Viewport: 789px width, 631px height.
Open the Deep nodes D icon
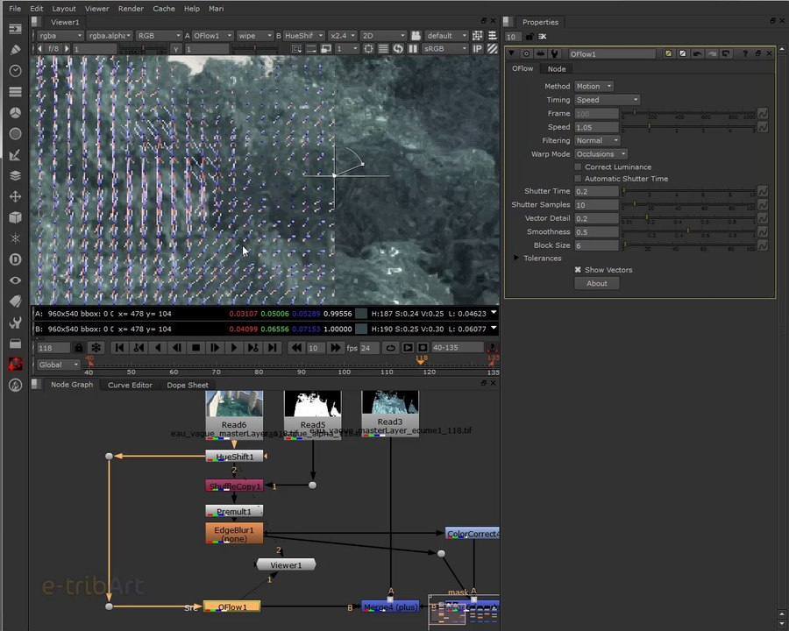click(15, 259)
